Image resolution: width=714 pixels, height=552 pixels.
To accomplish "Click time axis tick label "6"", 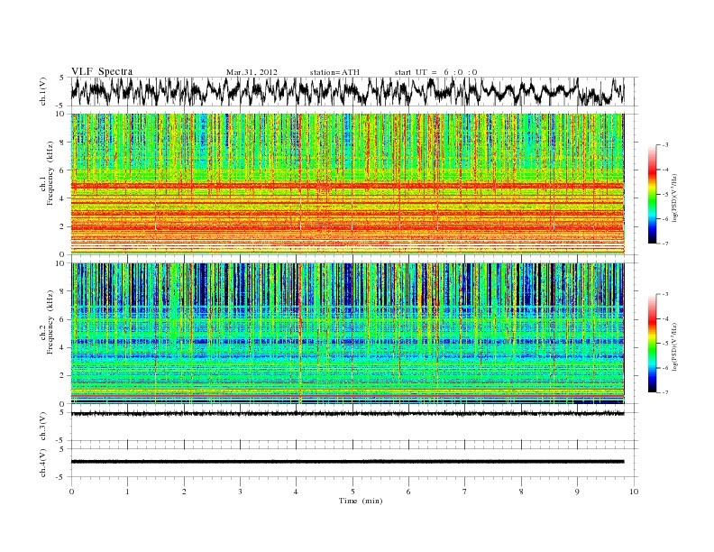I will (409, 492).
